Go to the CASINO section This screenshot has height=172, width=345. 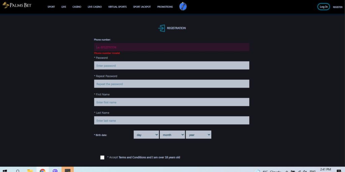click(77, 7)
